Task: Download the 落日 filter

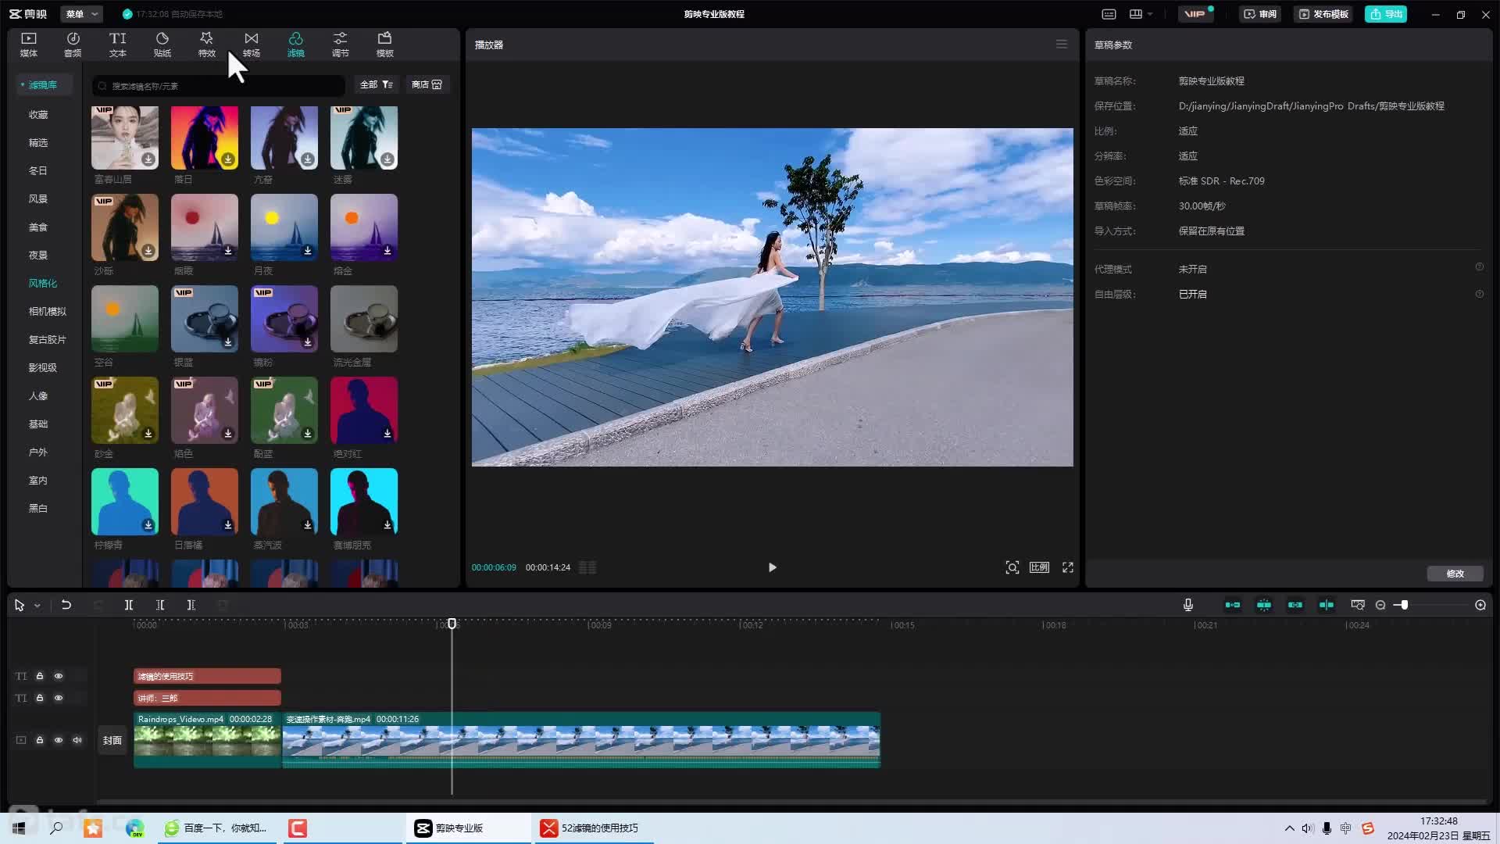Action: (228, 159)
